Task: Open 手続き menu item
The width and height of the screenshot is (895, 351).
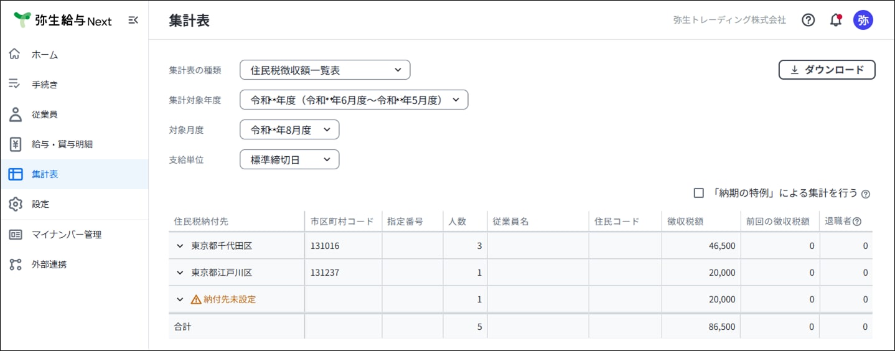Action: (74, 84)
